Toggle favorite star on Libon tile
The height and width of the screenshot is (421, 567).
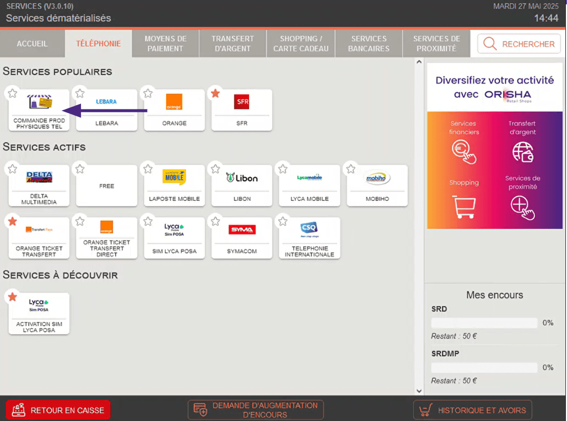pyautogui.click(x=216, y=169)
